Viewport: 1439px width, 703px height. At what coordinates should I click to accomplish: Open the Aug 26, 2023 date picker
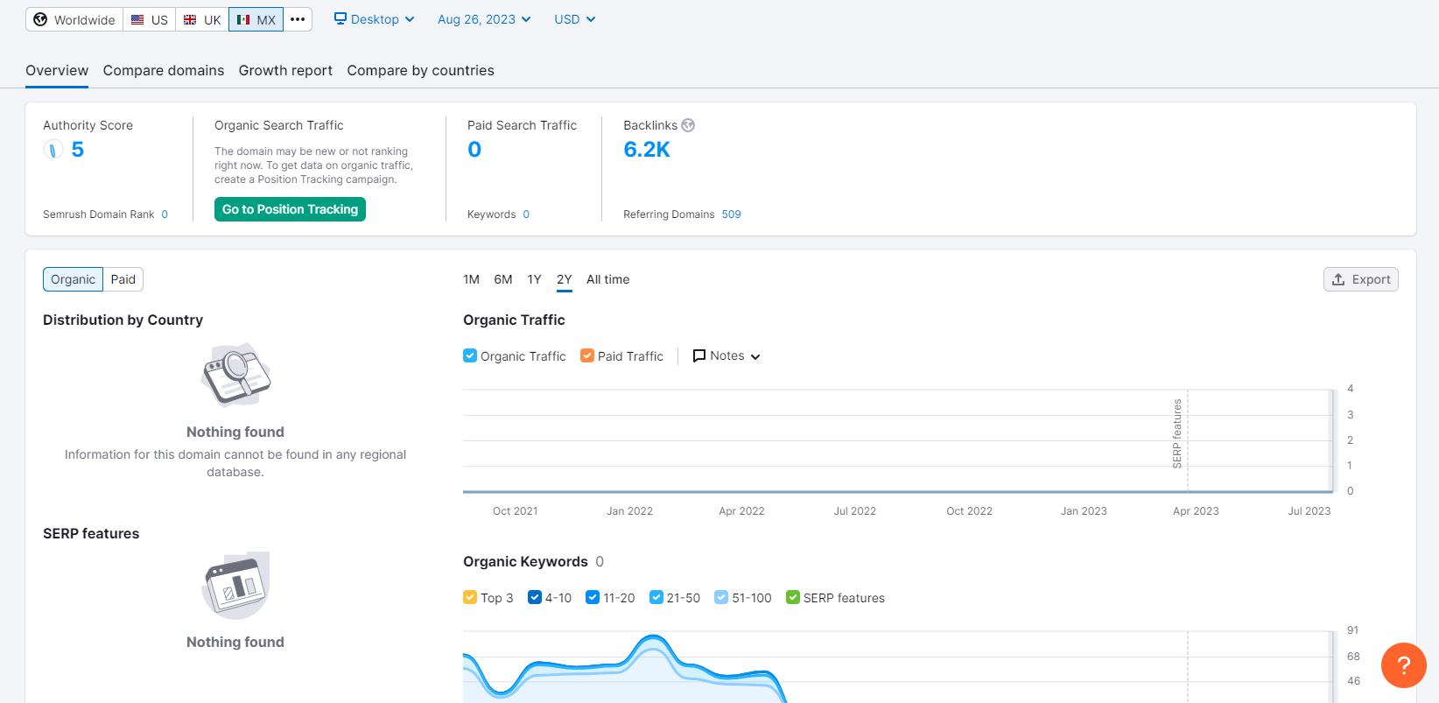point(484,19)
